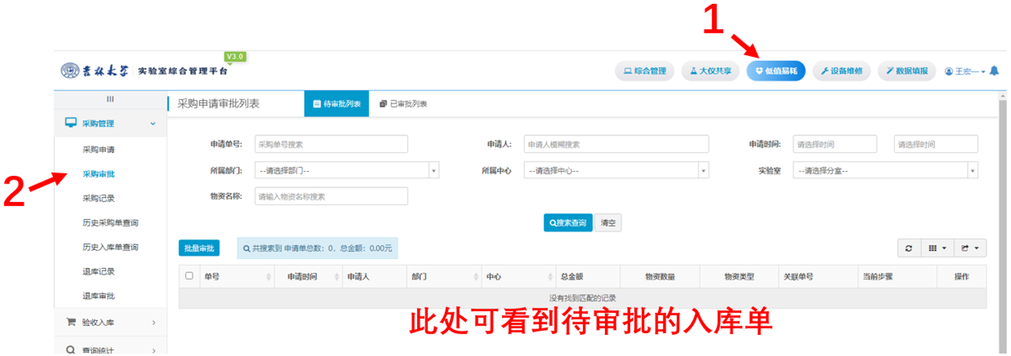Click the 申请单号 search input field
The image size is (1011, 356).
click(x=331, y=144)
